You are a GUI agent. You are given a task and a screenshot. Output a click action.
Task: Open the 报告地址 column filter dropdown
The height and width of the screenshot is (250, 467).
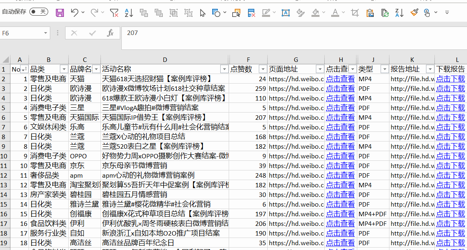coord(430,69)
